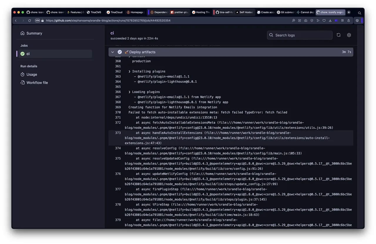Switch to the Create acco tab
This screenshot has width=376, height=244.
click(x=266, y=12)
